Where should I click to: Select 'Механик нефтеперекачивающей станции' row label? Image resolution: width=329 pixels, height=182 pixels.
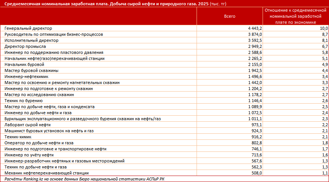[x=46, y=173]
